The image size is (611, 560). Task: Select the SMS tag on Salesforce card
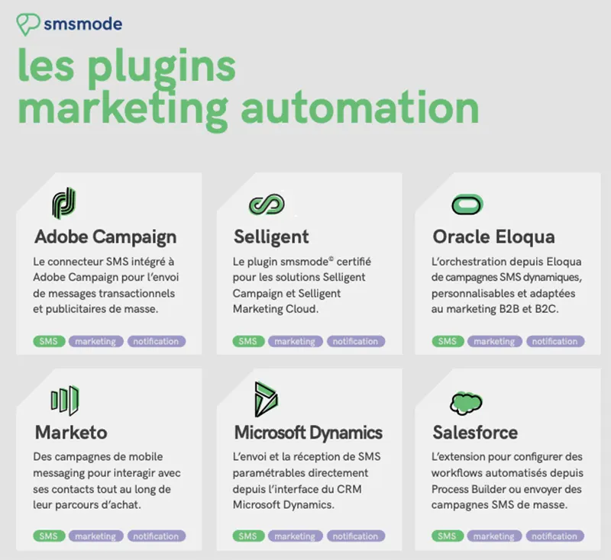448,536
